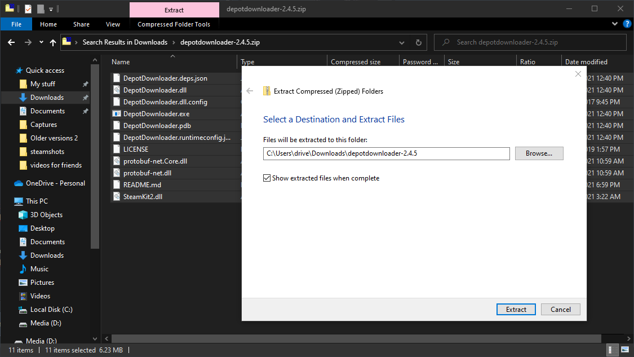Open Local Disk (C:) in the sidebar

click(51, 310)
